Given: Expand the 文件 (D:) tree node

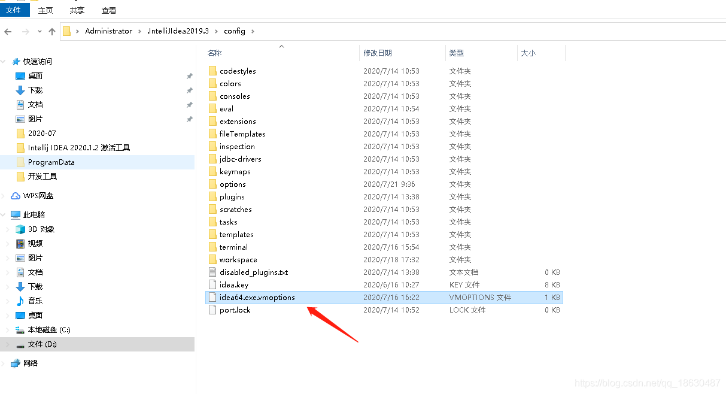Looking at the screenshot, I should [x=8, y=344].
